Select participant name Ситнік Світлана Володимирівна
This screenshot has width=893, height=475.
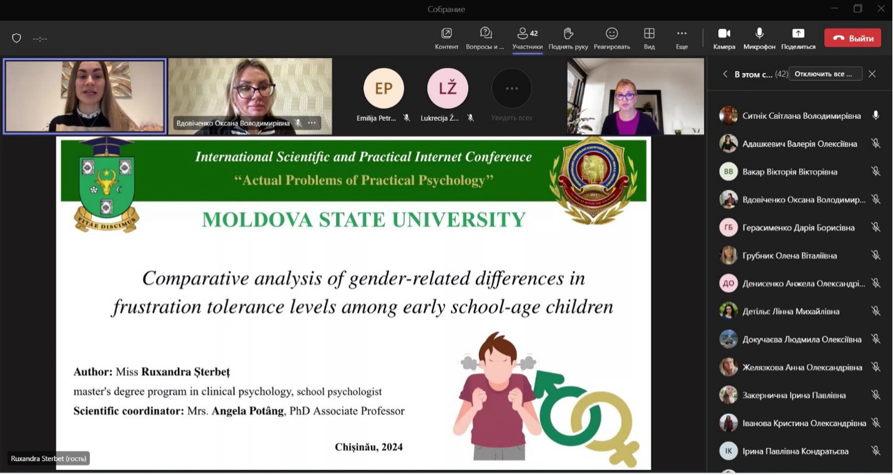point(802,116)
